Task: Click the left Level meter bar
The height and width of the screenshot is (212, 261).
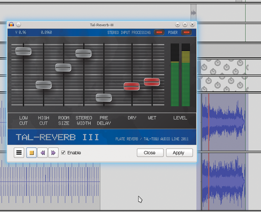Action: pos(175,75)
